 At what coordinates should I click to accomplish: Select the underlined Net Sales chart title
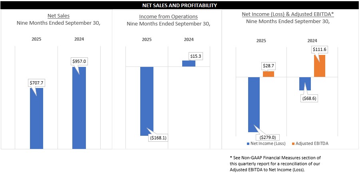coord(58,16)
